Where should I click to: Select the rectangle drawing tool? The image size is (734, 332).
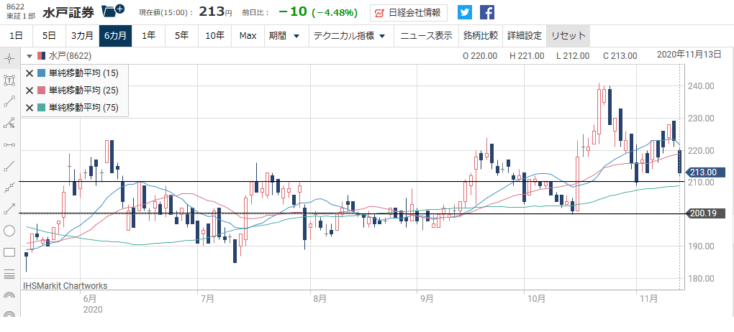[x=9, y=252]
